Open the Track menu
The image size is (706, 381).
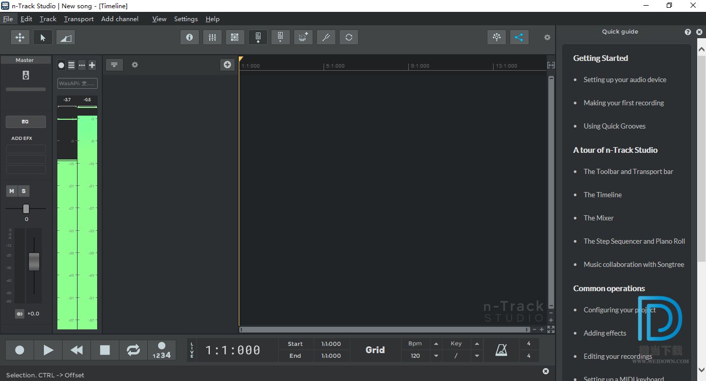coord(48,19)
